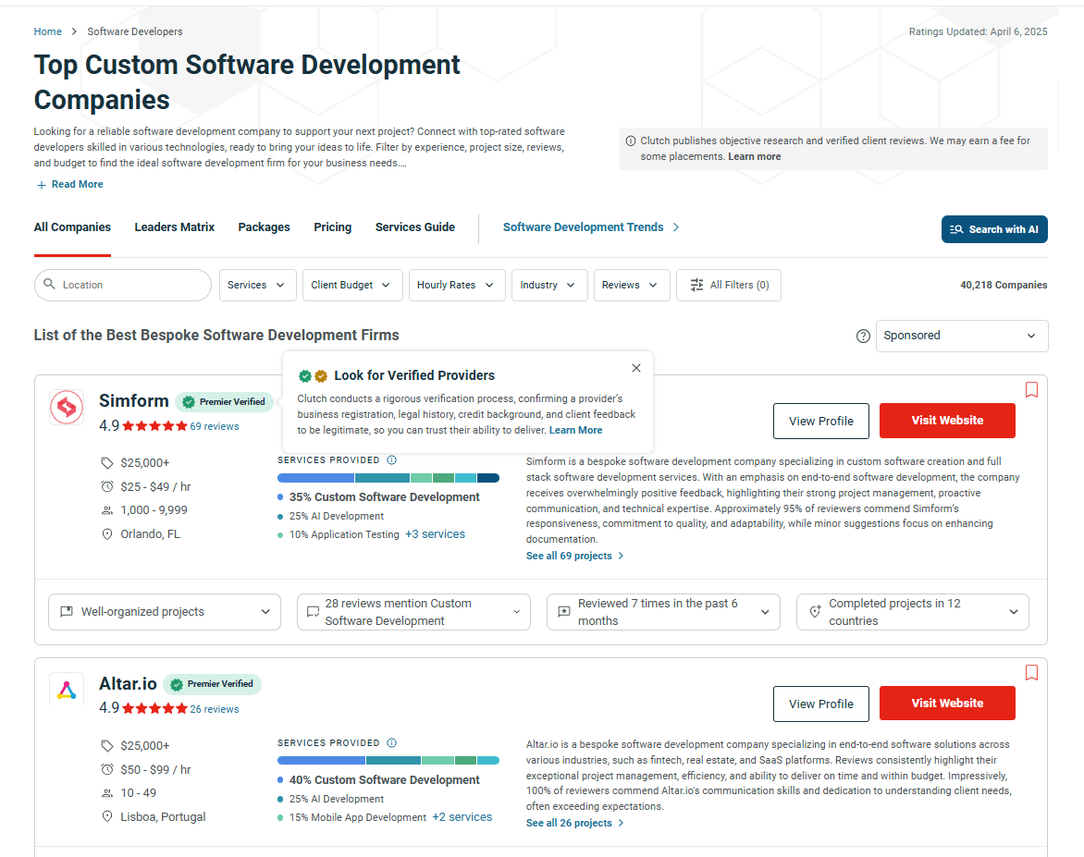The width and height of the screenshot is (1084, 857).
Task: Open info icon for Altar.io Services Provided
Action: [392, 743]
